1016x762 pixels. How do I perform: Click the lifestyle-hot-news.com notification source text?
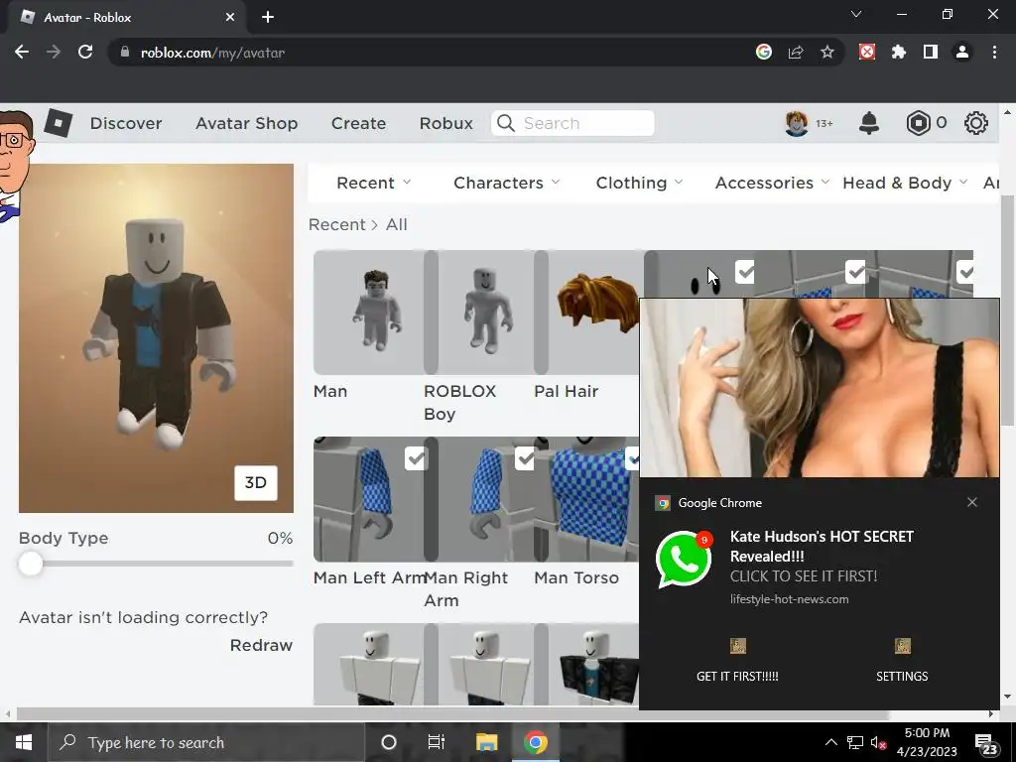pyautogui.click(x=789, y=599)
